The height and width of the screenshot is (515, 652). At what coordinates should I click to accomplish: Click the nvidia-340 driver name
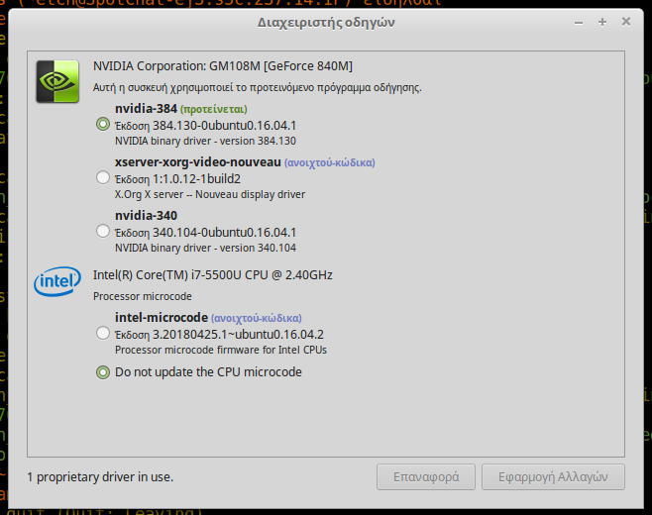[x=146, y=215]
